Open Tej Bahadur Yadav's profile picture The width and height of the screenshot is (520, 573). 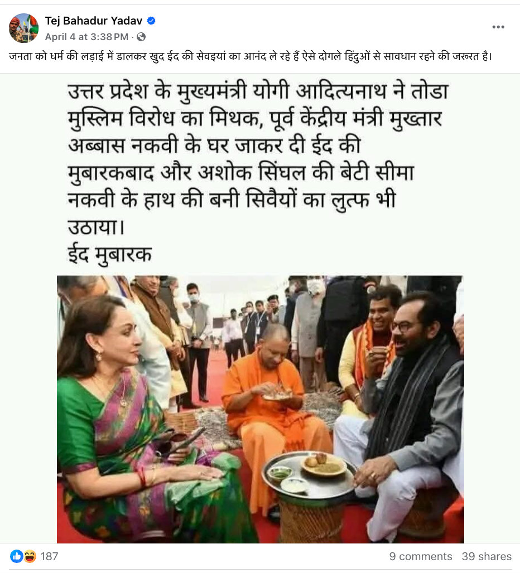coord(23,28)
